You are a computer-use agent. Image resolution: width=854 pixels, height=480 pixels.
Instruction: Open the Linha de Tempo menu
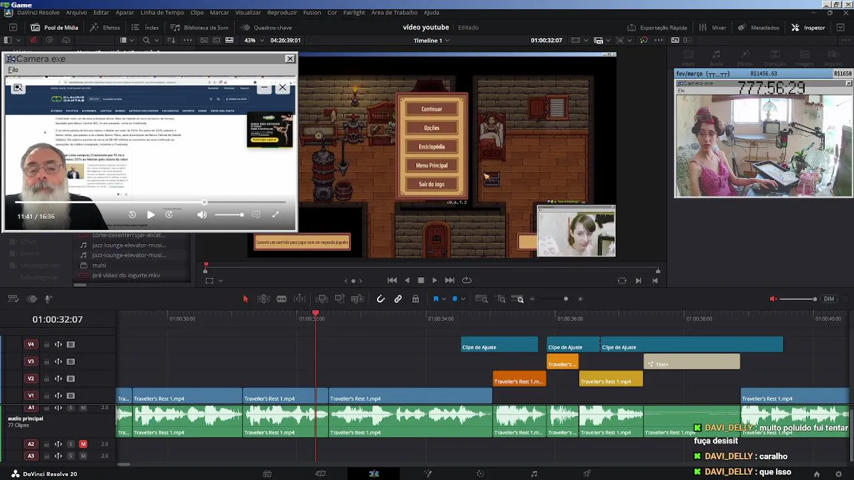point(162,13)
